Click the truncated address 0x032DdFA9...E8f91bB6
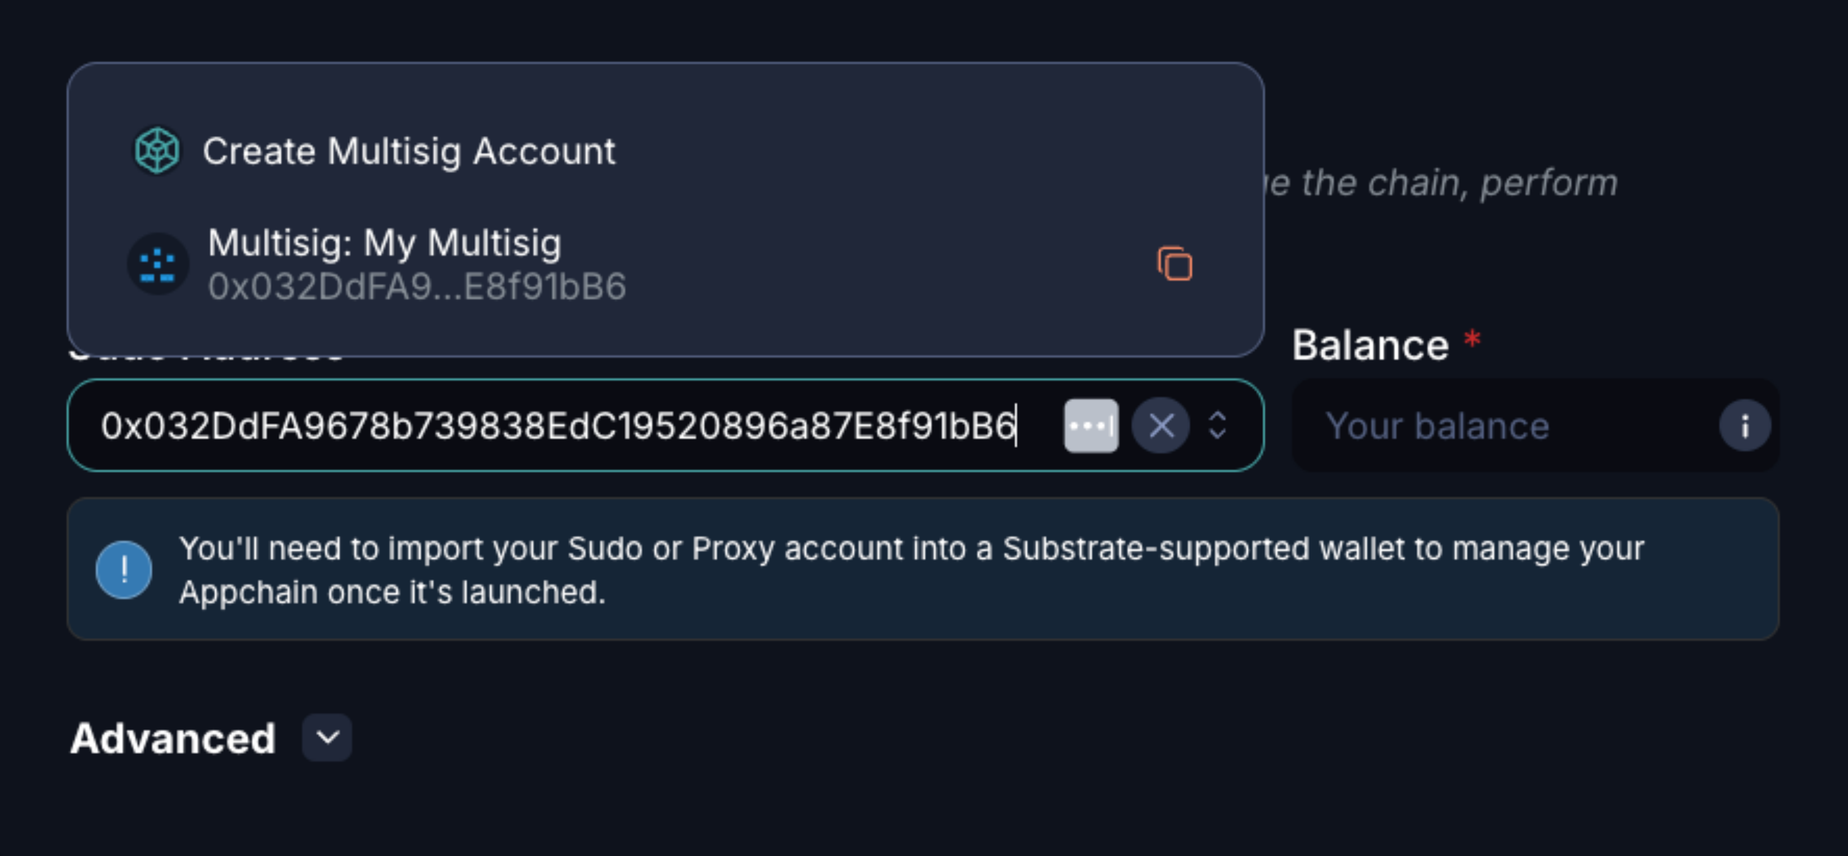This screenshot has height=856, width=1848. pos(417,287)
